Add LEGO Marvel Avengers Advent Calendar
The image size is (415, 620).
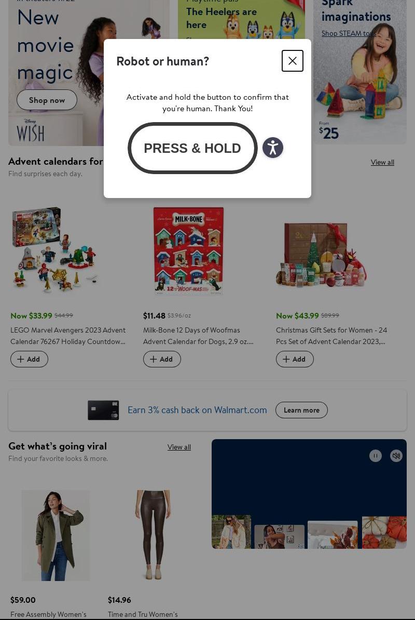click(x=29, y=359)
